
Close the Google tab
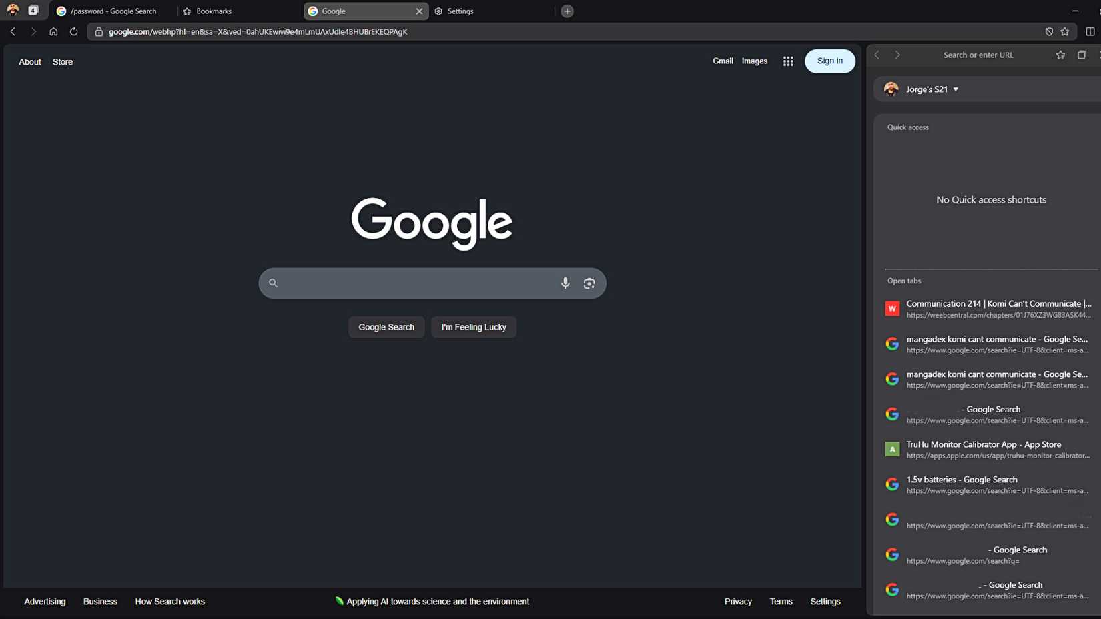coord(419,11)
